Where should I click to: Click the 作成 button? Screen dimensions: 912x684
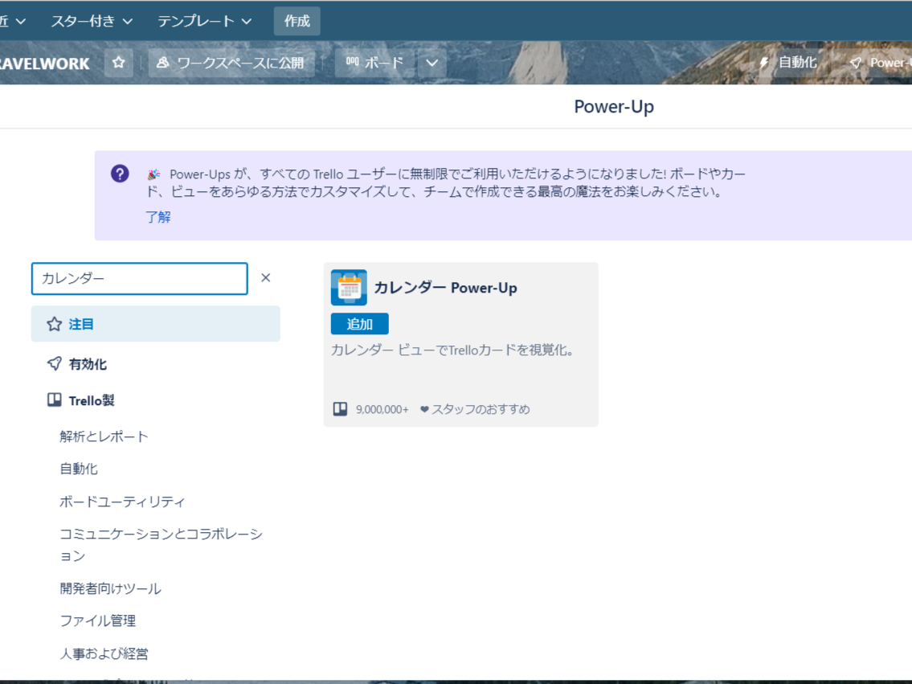(297, 21)
